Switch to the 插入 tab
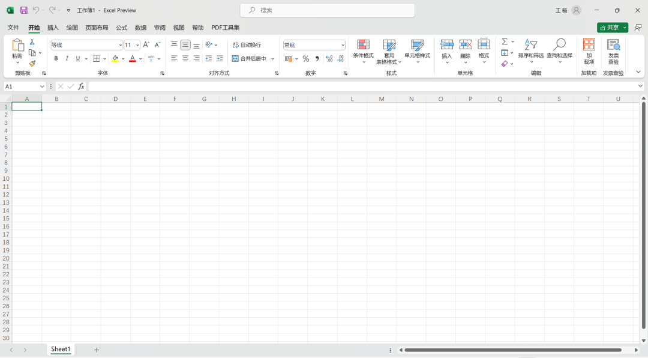The height and width of the screenshot is (358, 648). (x=53, y=27)
